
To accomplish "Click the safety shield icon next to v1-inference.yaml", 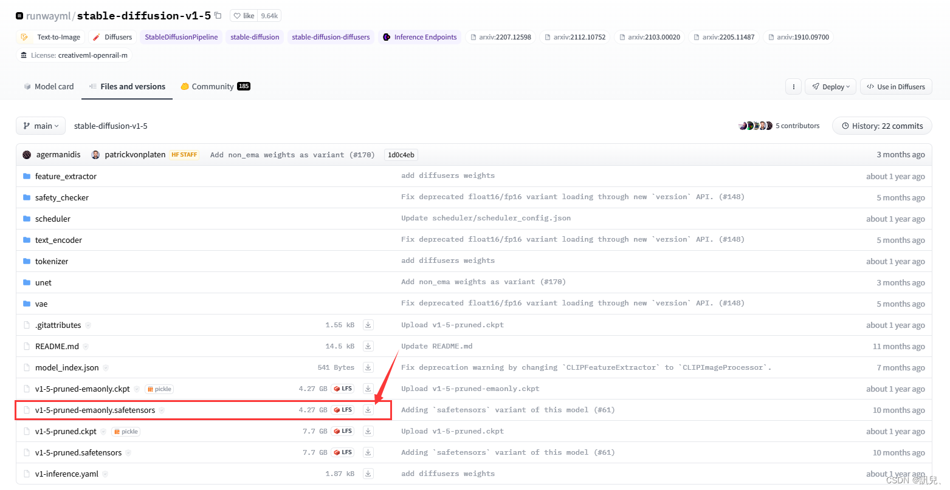I will (x=105, y=474).
